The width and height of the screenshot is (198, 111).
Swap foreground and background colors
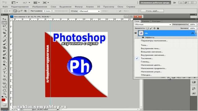point(6,97)
